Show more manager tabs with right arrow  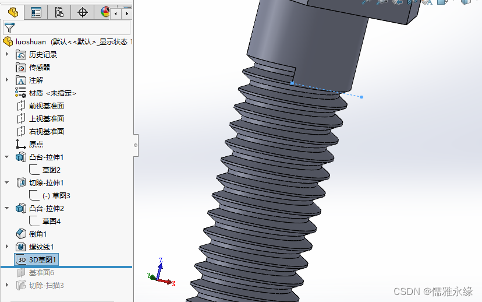[127, 13]
